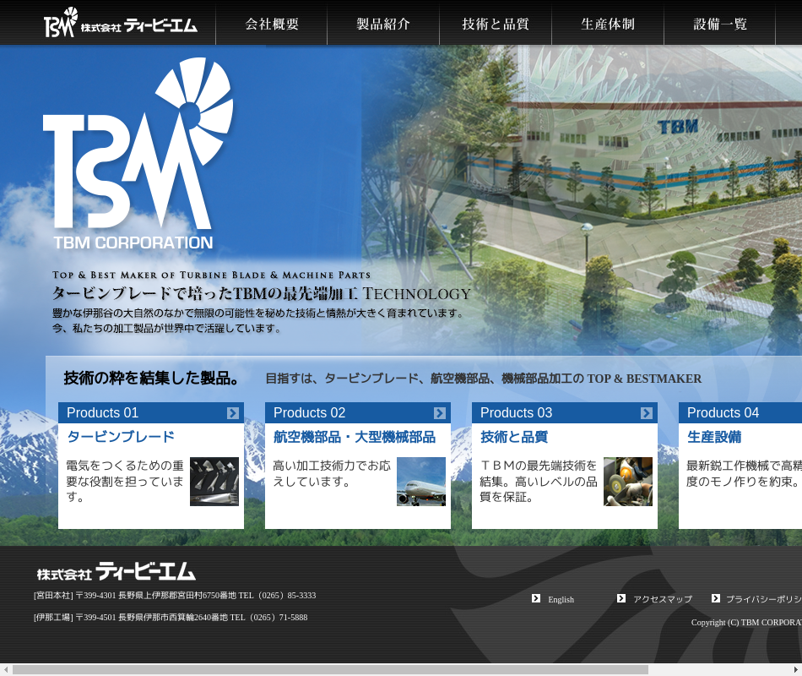Go to the 技術と品質 menu item
Viewport: 802px width, 676px height.
tap(495, 24)
